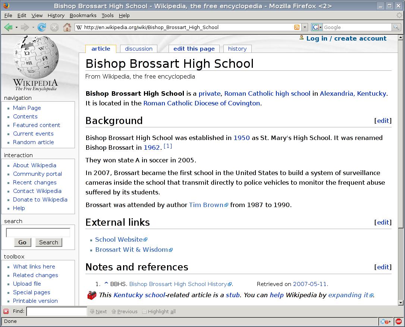Screen dimensions: 405x327
Task: Close the Find bar with red X
Action: (x=6, y=311)
